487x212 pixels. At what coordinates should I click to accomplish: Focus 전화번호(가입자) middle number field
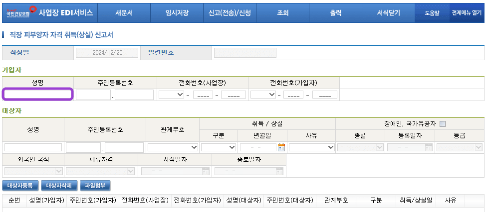point(293,95)
